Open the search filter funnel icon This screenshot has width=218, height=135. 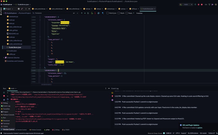(x=103, y=13)
